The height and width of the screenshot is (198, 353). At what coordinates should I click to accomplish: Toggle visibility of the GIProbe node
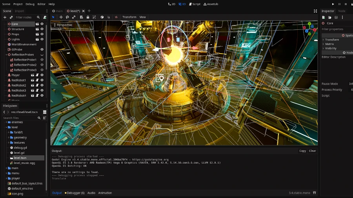coord(42,50)
